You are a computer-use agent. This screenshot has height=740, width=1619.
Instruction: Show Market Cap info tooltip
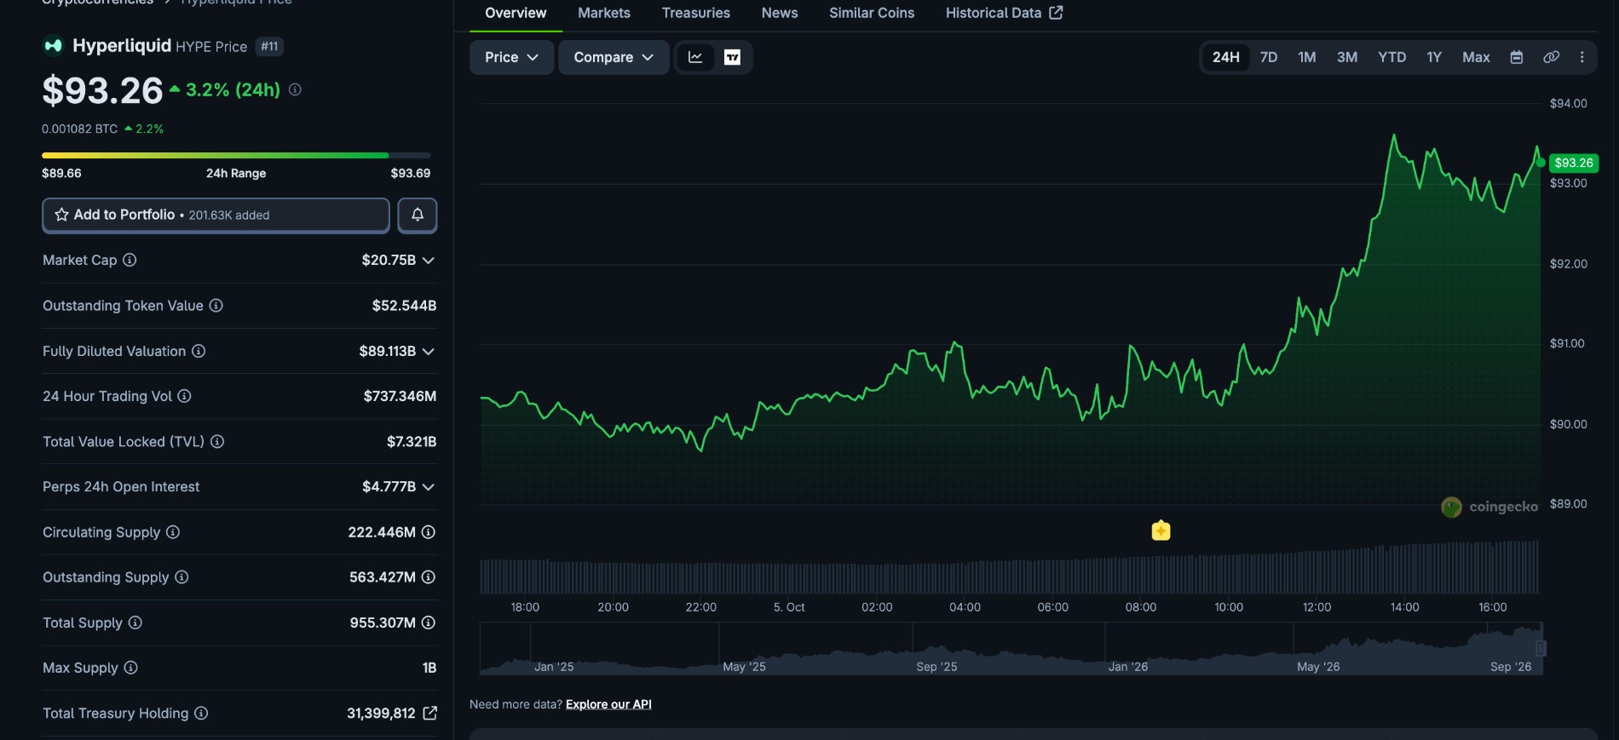tap(130, 260)
